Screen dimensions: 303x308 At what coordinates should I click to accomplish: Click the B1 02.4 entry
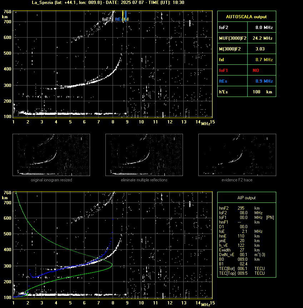(x=233, y=264)
